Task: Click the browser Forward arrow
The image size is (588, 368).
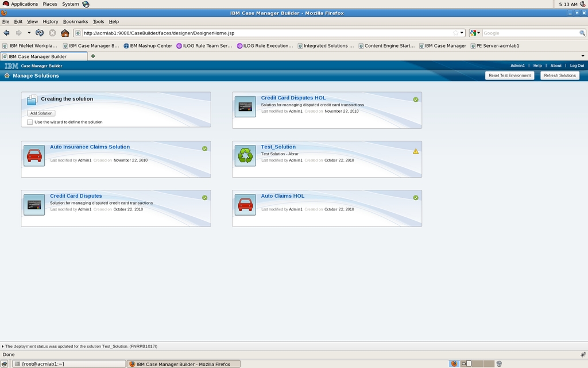Action: click(x=18, y=33)
